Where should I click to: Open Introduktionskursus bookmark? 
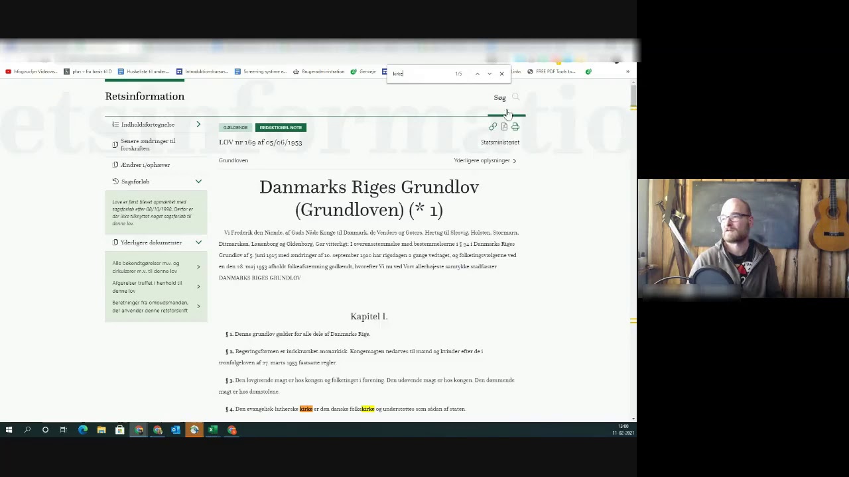[x=202, y=72]
